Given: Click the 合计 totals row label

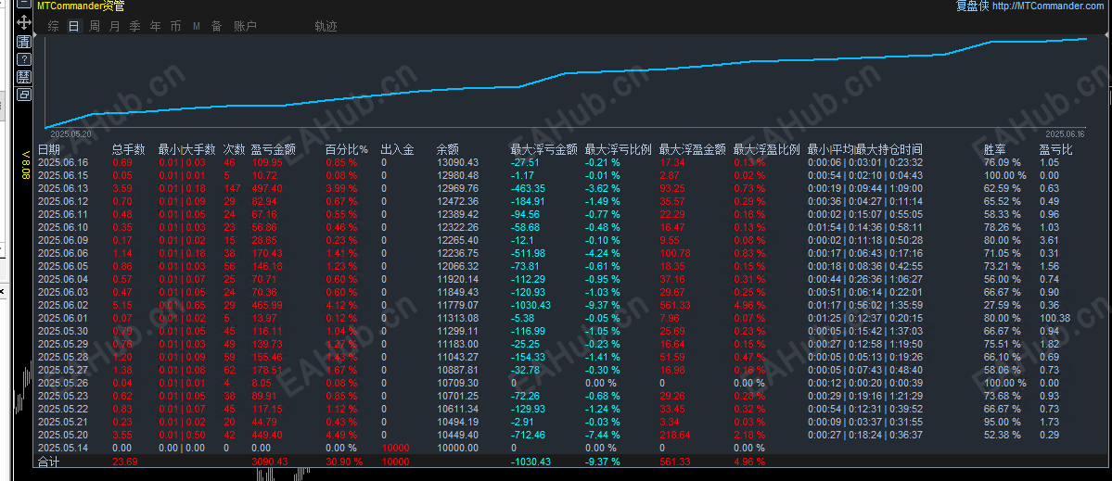Looking at the screenshot, I should coord(49,462).
